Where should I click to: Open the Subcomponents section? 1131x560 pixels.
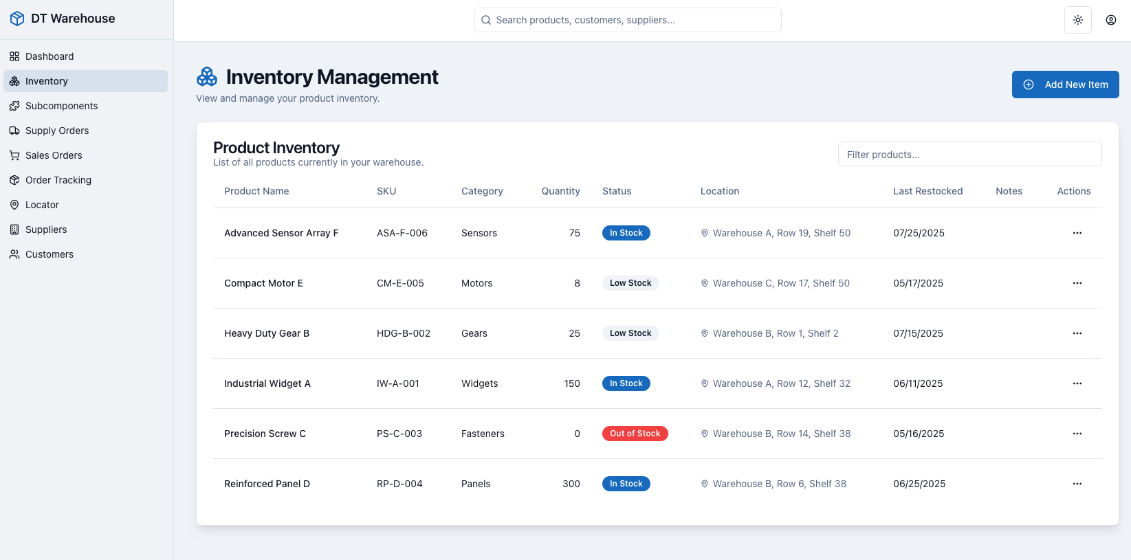86,106
